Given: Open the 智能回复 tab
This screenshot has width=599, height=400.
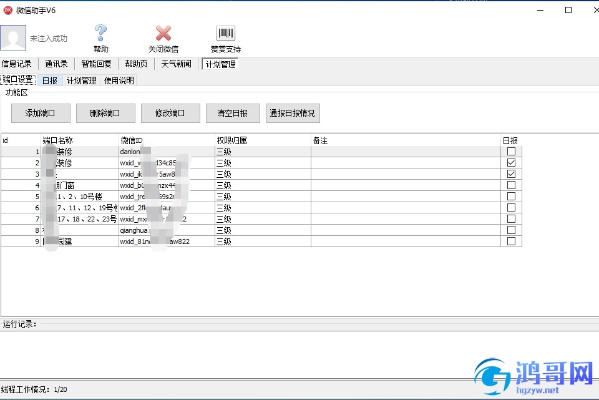Looking at the screenshot, I should [x=96, y=64].
